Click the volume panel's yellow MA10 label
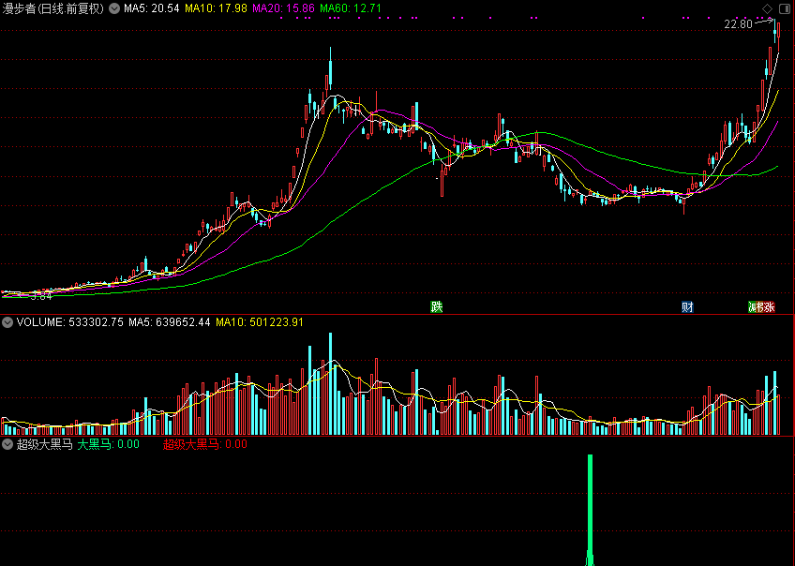The image size is (795, 566). (x=260, y=322)
